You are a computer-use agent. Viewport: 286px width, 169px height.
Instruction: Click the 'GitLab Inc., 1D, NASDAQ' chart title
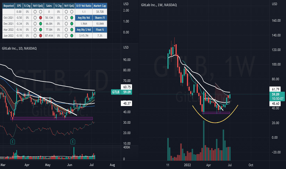(19, 49)
